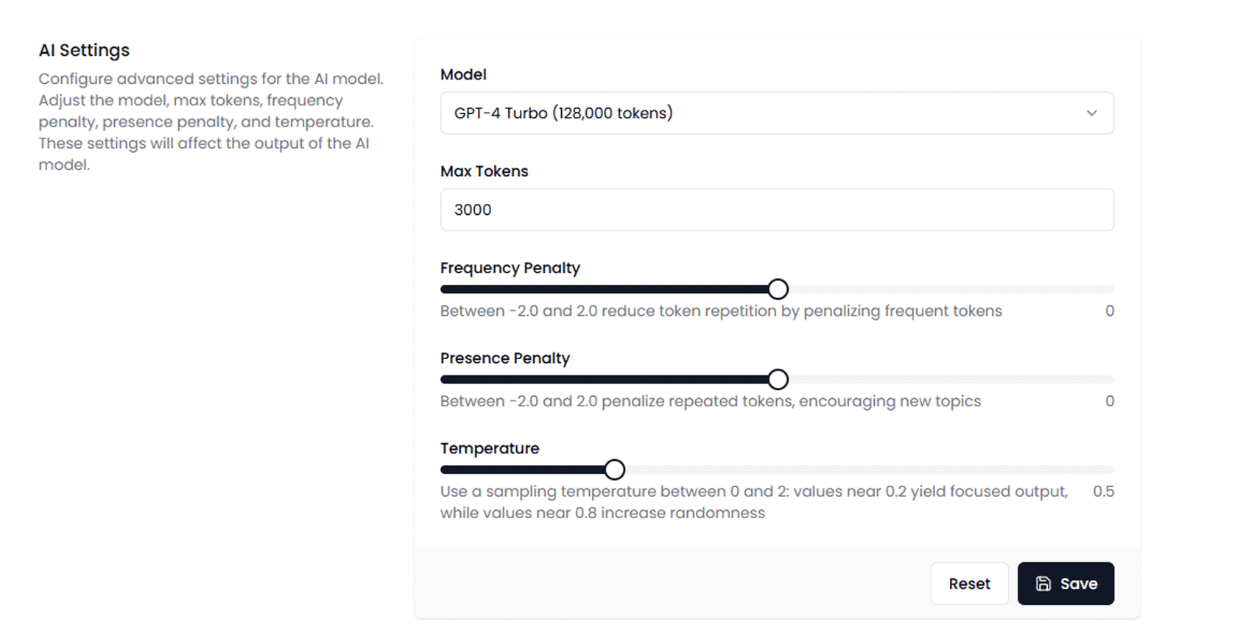Click the Presence Penalty slider handle
1243x630 pixels.
click(x=778, y=380)
